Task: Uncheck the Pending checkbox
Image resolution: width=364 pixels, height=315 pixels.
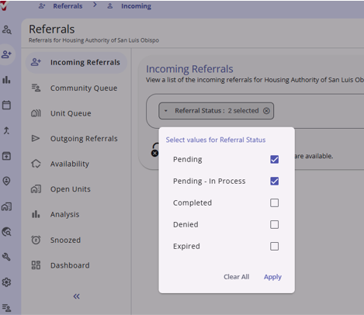Action: pyautogui.click(x=275, y=159)
